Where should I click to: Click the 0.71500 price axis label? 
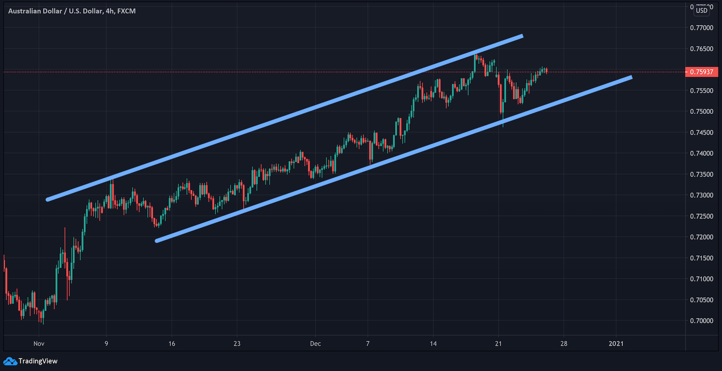(702, 258)
